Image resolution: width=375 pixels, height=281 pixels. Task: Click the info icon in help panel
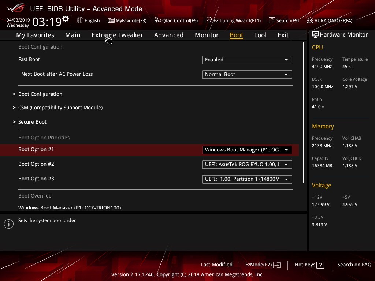tap(9, 224)
